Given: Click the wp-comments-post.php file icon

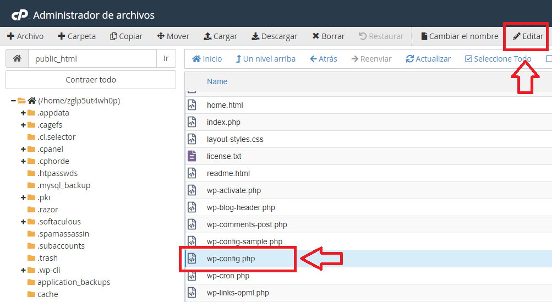Looking at the screenshot, I should point(192,224).
